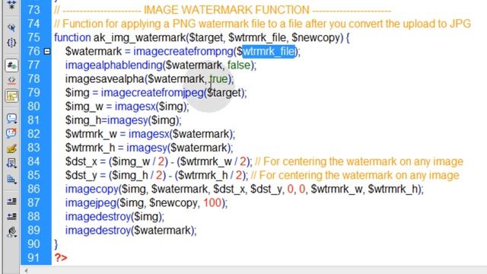This screenshot has height=274, width=487.
Task: Click 'imagedestroy($watermark)' on line 89
Action: 129,230
